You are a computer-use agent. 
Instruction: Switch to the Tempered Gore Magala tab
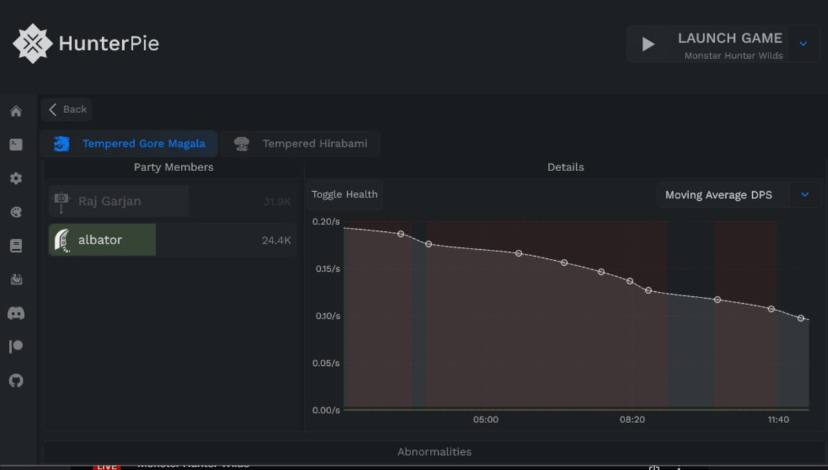(x=129, y=144)
